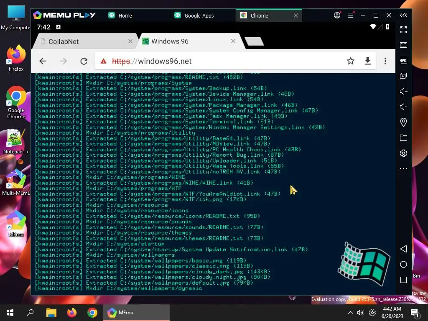The image size is (428, 321).
Task: Click Android Wi-Fi status icon
Action: coord(373,26)
